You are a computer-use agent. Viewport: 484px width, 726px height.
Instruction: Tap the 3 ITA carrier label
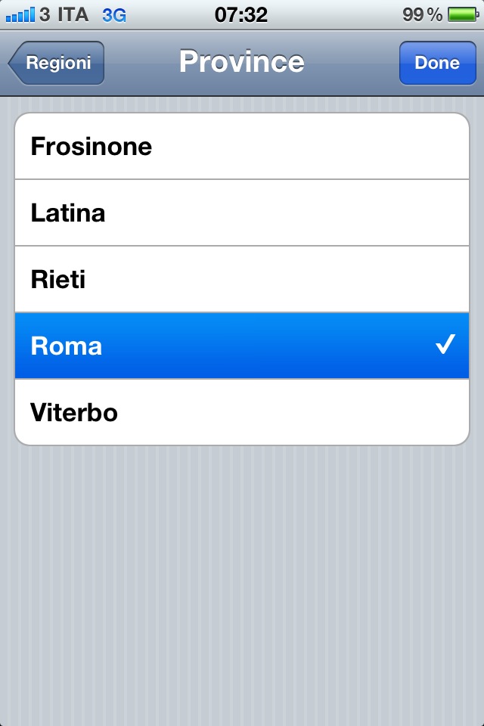(x=64, y=15)
